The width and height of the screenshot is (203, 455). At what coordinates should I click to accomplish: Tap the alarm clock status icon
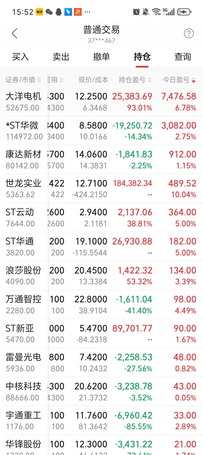click(136, 12)
